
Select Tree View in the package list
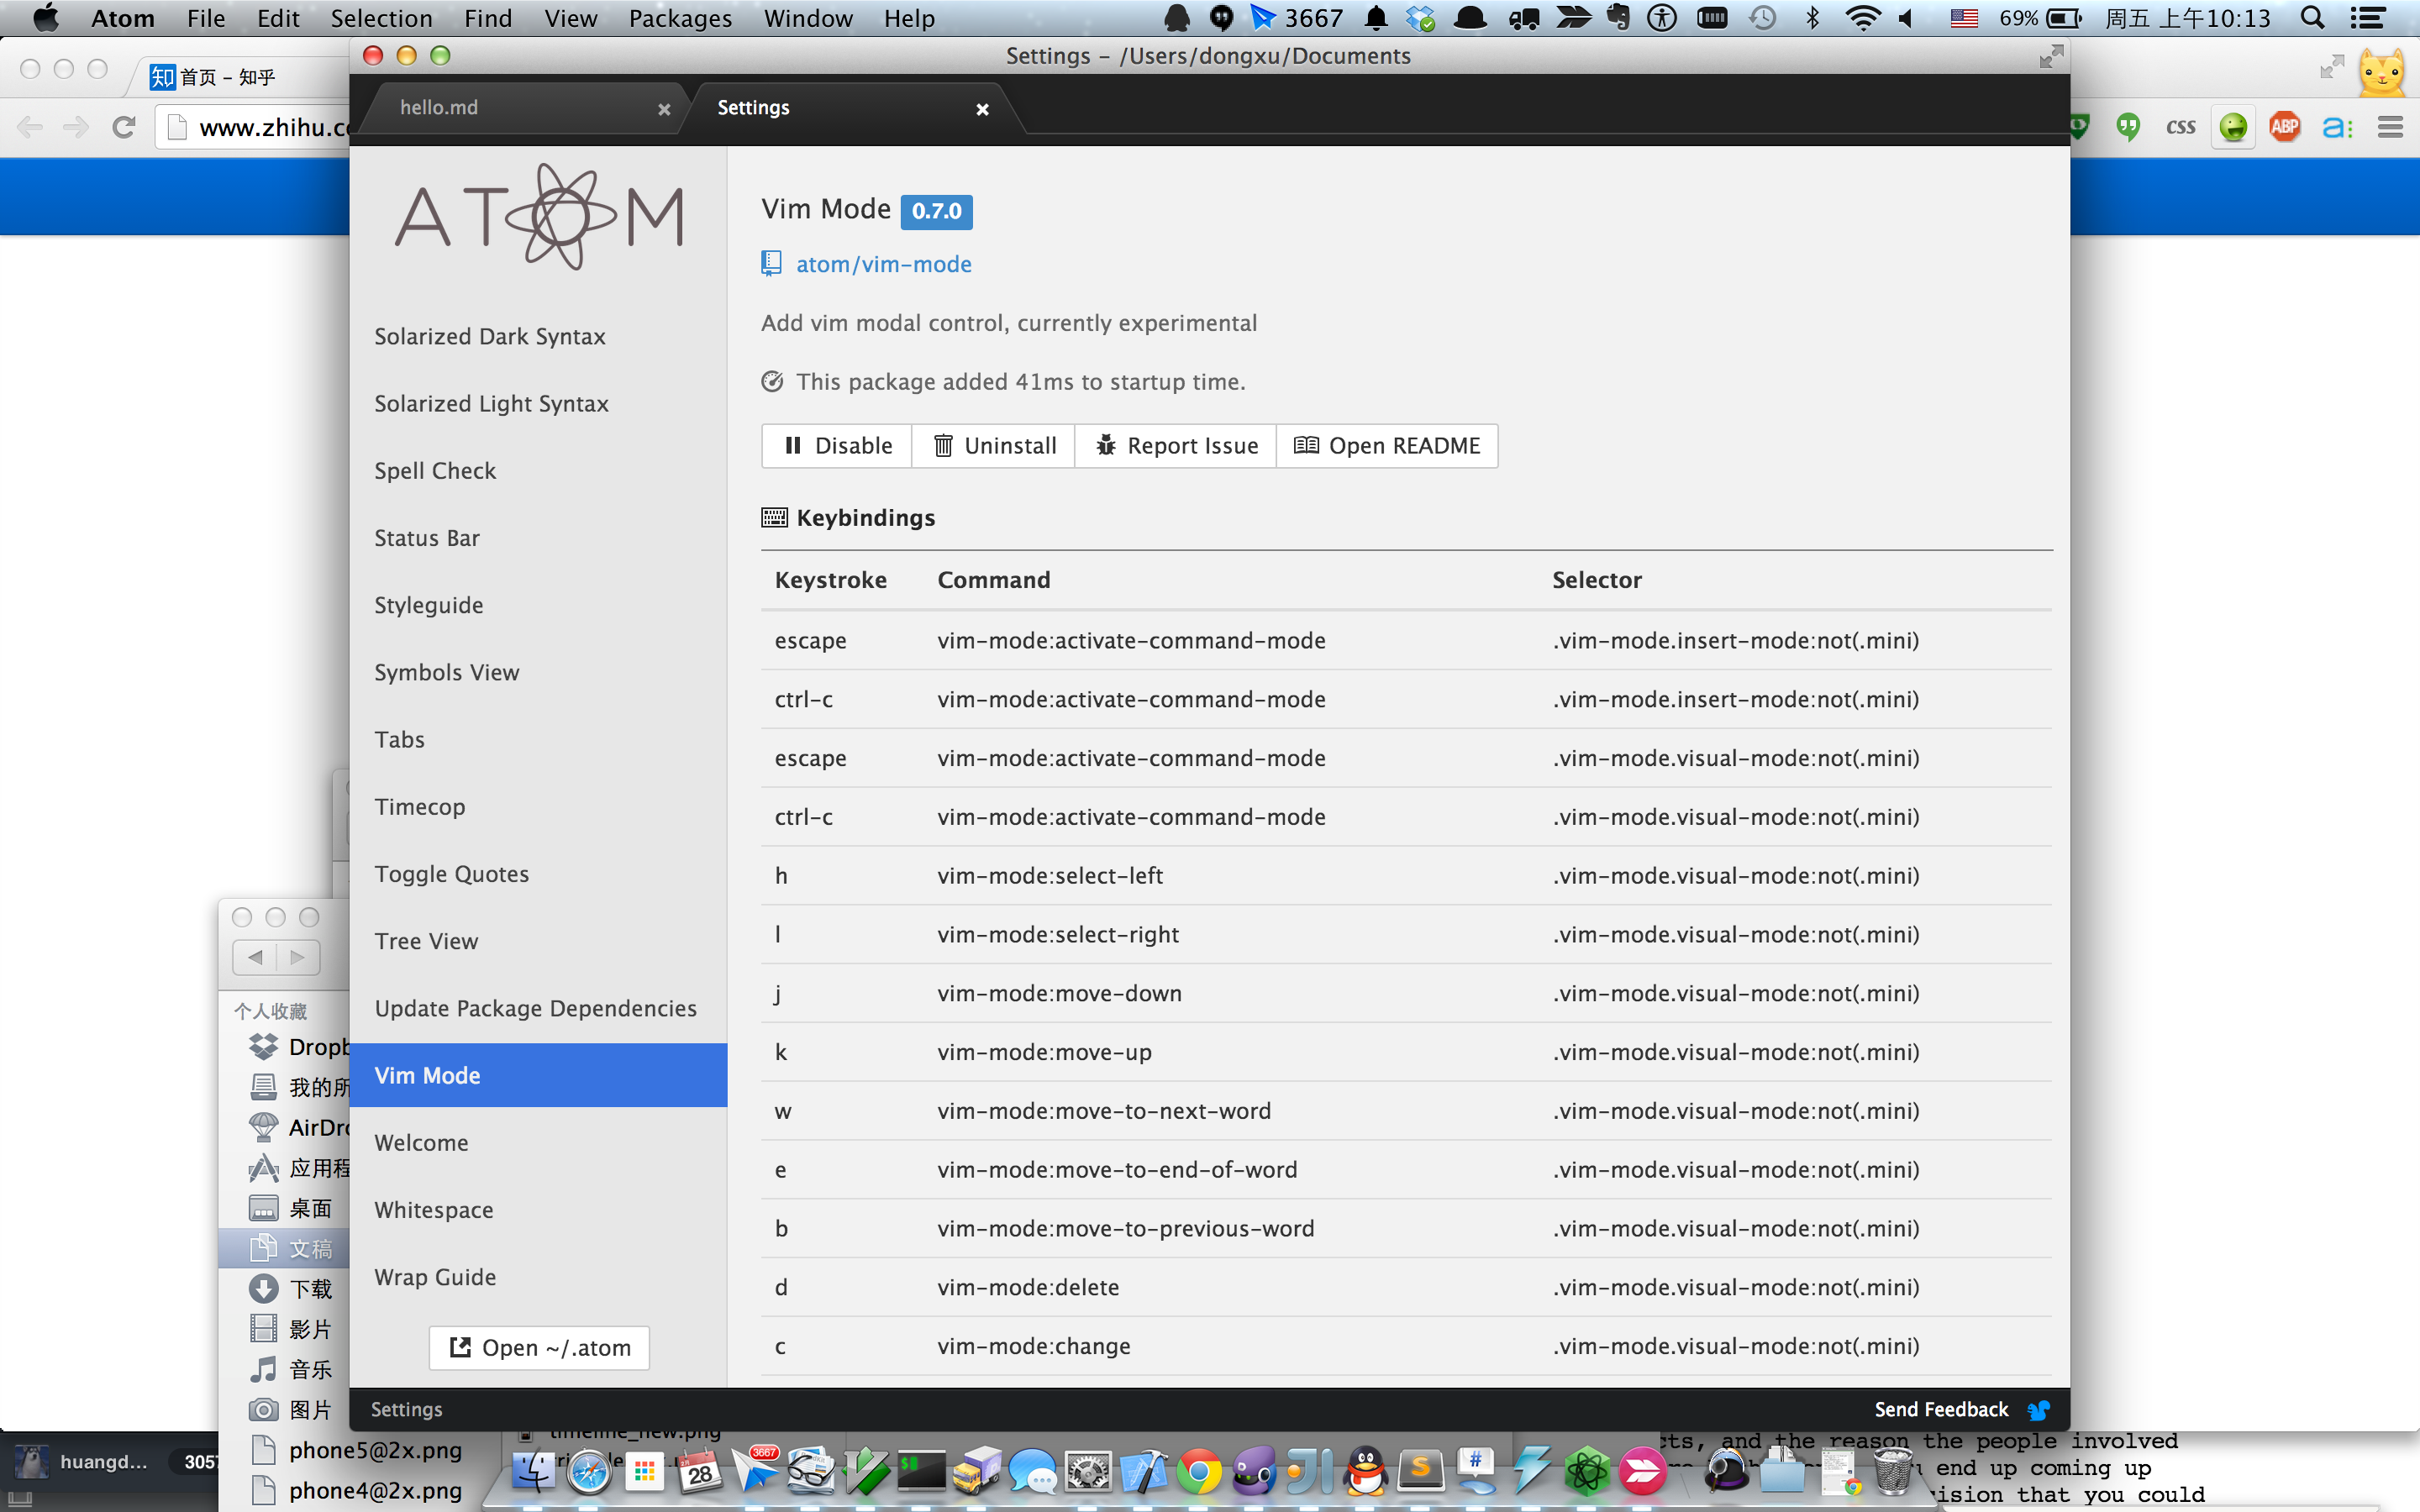(x=426, y=941)
